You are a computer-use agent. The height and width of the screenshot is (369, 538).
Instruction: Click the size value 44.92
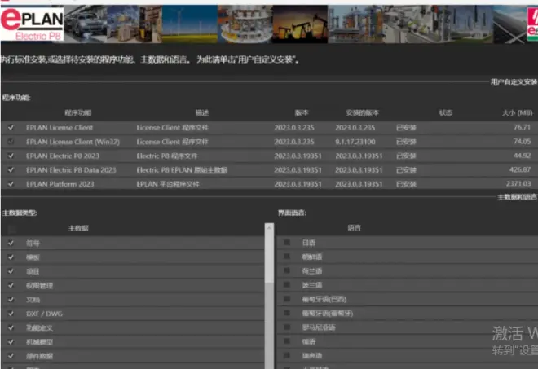[x=522, y=156]
